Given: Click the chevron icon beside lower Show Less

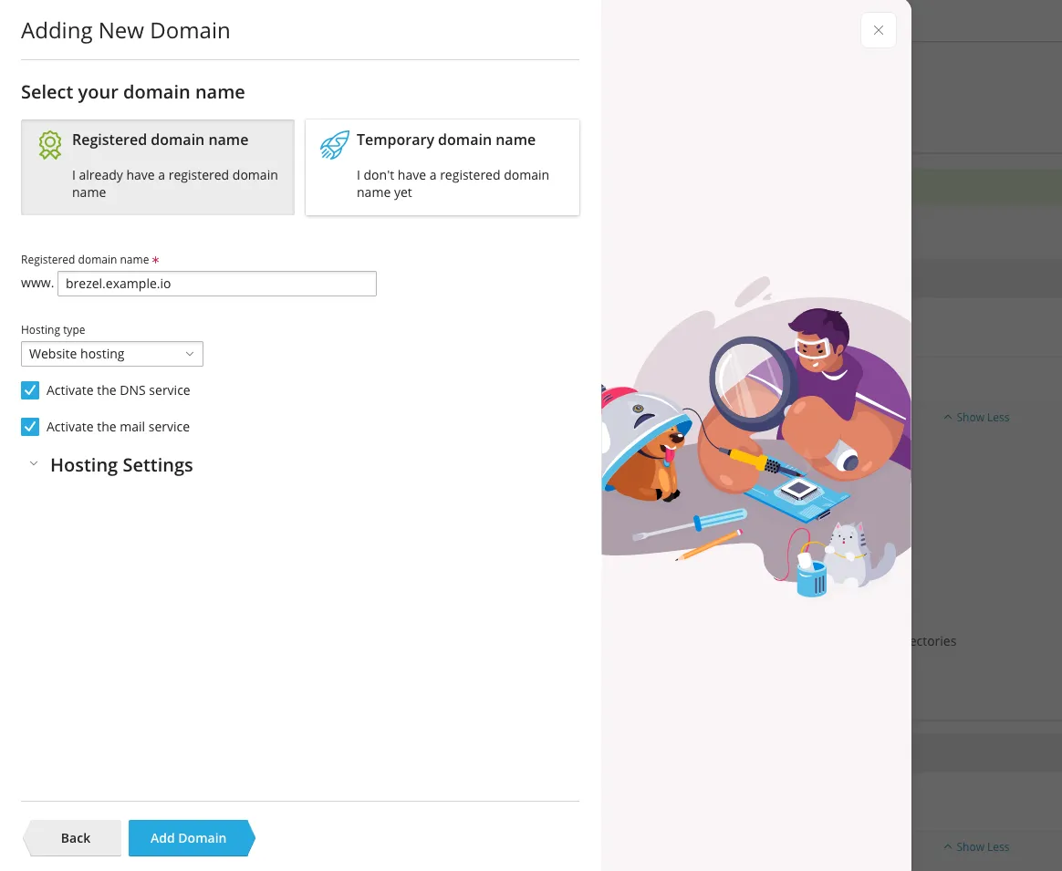Looking at the screenshot, I should (948, 846).
